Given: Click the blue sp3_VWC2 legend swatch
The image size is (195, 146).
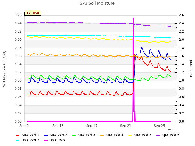Looking at the screenshot, I should pos(46,135).
